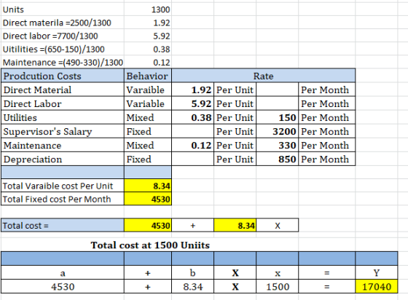Select the 150 per month cell
The width and height of the screenshot is (408, 300).
point(277,117)
